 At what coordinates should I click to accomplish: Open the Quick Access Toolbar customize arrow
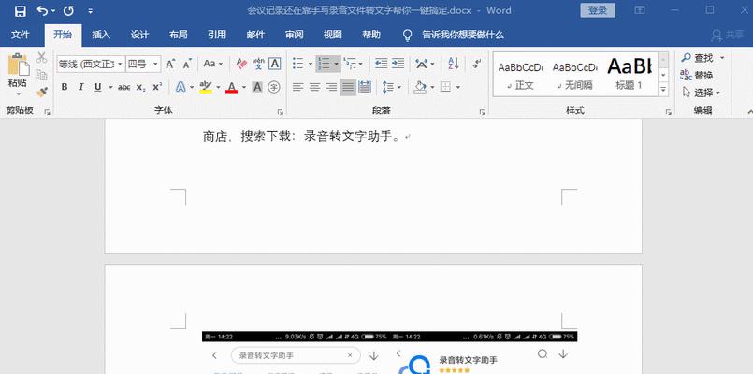[91, 11]
